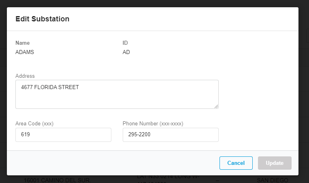Click the Phone Number (xxx-xxxx) label
The image size is (309, 183).
pyautogui.click(x=153, y=124)
